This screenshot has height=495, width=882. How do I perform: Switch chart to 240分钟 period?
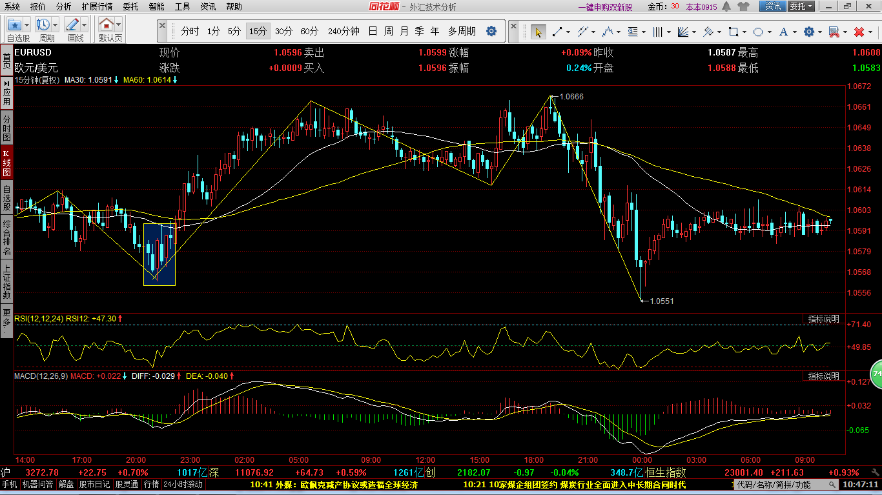344,31
